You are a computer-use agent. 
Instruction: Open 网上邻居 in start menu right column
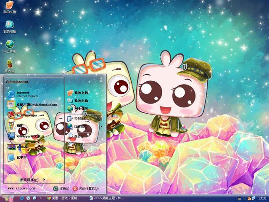pos(77,109)
